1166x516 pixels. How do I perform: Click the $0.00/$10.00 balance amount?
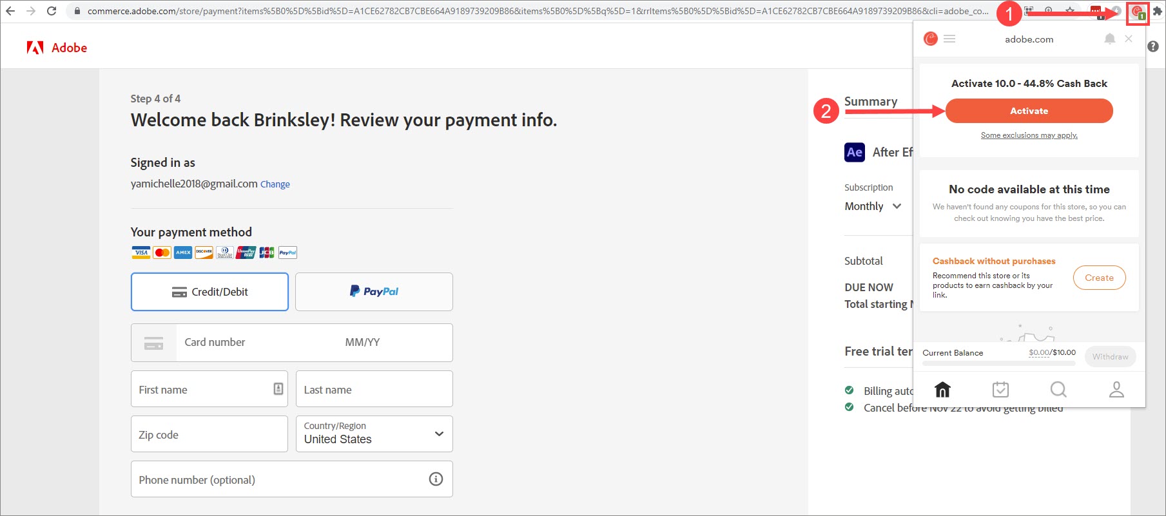point(1052,352)
